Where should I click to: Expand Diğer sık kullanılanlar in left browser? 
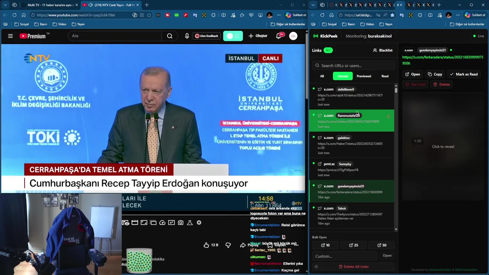click(288, 24)
